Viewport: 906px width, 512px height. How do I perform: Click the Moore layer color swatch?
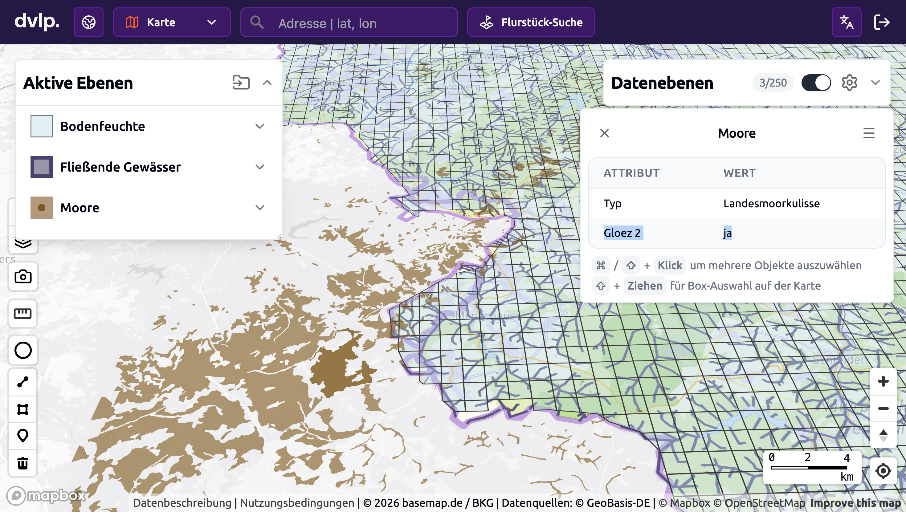point(42,207)
